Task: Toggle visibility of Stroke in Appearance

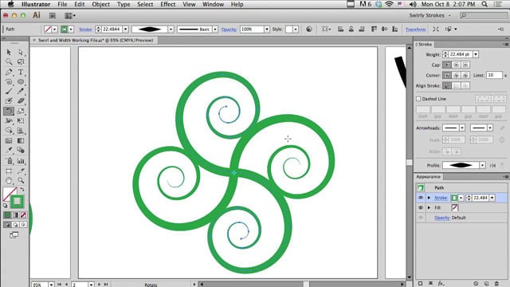Action: 421,198
